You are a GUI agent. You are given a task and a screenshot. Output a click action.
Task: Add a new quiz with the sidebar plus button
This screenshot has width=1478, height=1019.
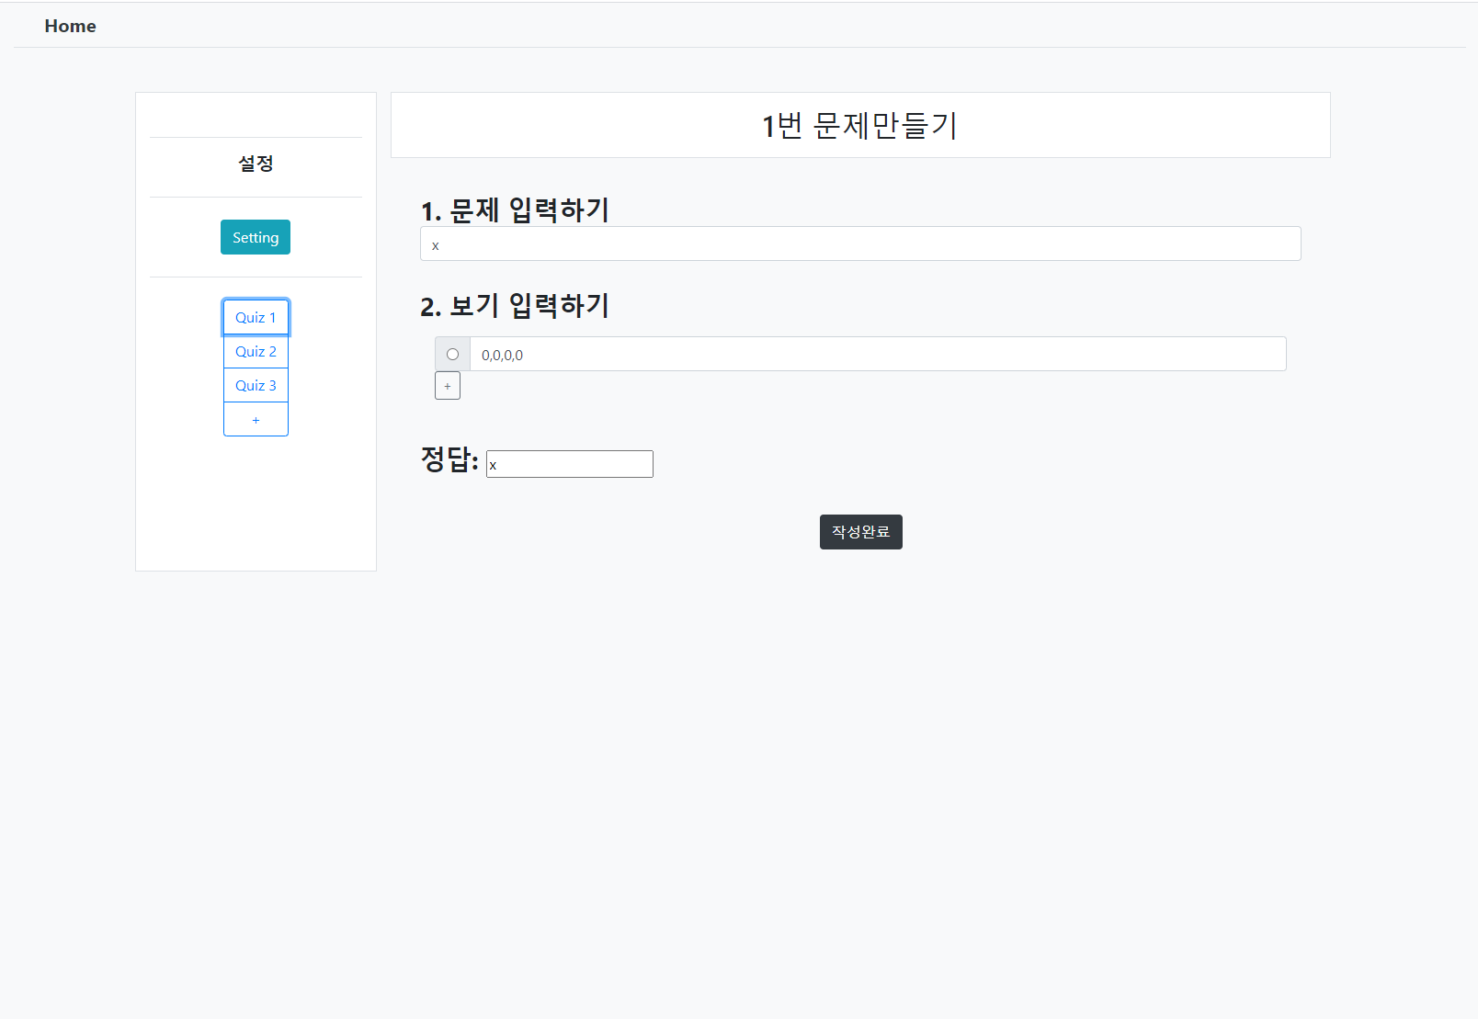pos(256,420)
